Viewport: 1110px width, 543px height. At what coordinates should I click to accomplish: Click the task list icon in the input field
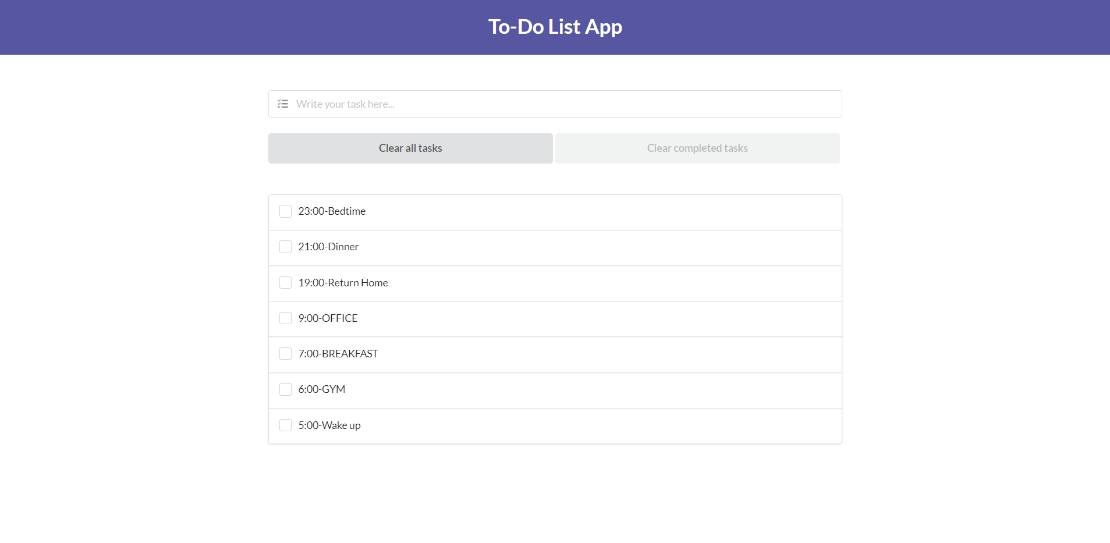pyautogui.click(x=283, y=104)
